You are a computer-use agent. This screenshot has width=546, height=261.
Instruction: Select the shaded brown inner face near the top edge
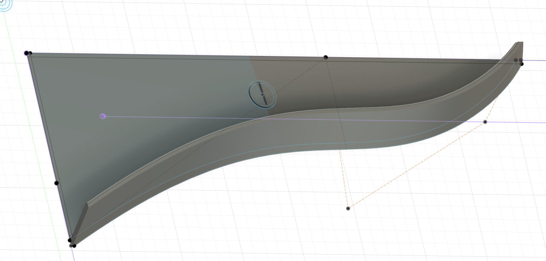[384, 81]
